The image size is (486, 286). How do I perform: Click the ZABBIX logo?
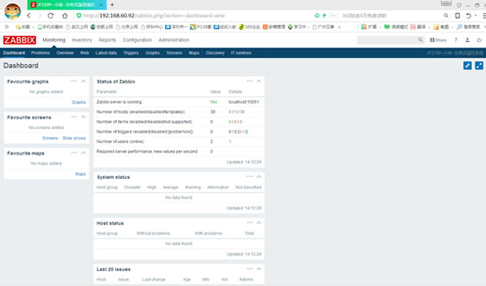click(x=20, y=40)
